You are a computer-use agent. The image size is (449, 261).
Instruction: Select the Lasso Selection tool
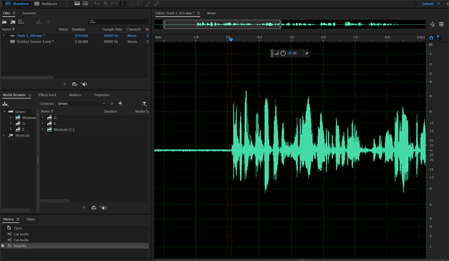(140, 4)
